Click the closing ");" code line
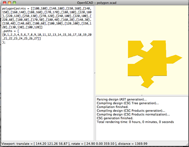Viewport: 189px width, 147px height. (x=4, y=42)
